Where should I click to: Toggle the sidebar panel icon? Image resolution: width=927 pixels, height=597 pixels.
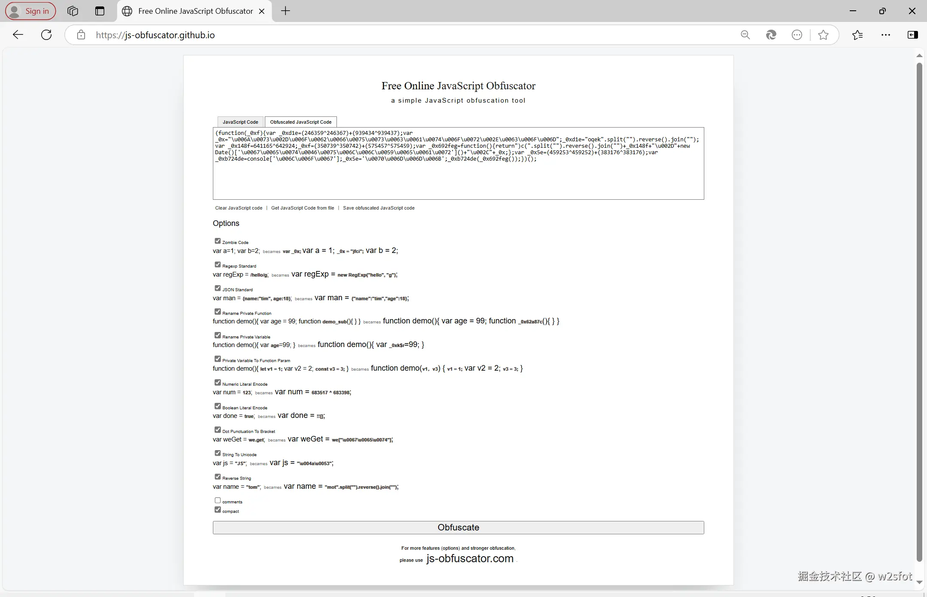tap(913, 35)
